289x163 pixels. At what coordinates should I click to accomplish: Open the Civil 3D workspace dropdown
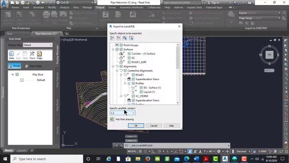pyautogui.click(x=75, y=3)
